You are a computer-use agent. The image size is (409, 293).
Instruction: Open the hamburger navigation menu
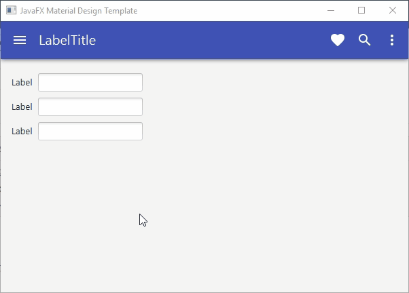point(20,40)
